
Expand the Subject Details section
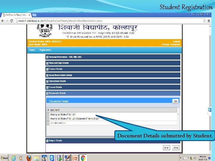pos(113,141)
